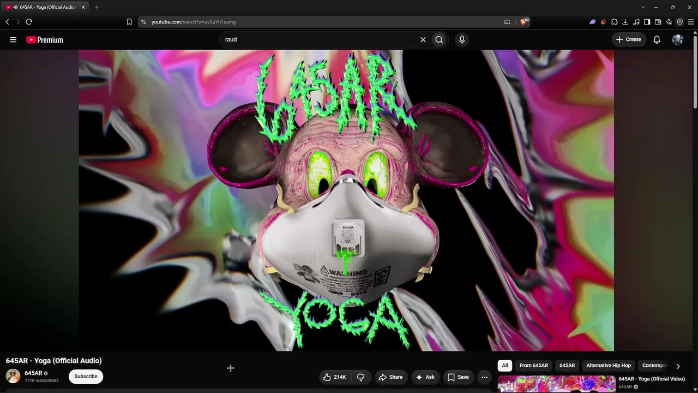
Task: Open the Extensions puzzle menu
Action: [x=615, y=22]
